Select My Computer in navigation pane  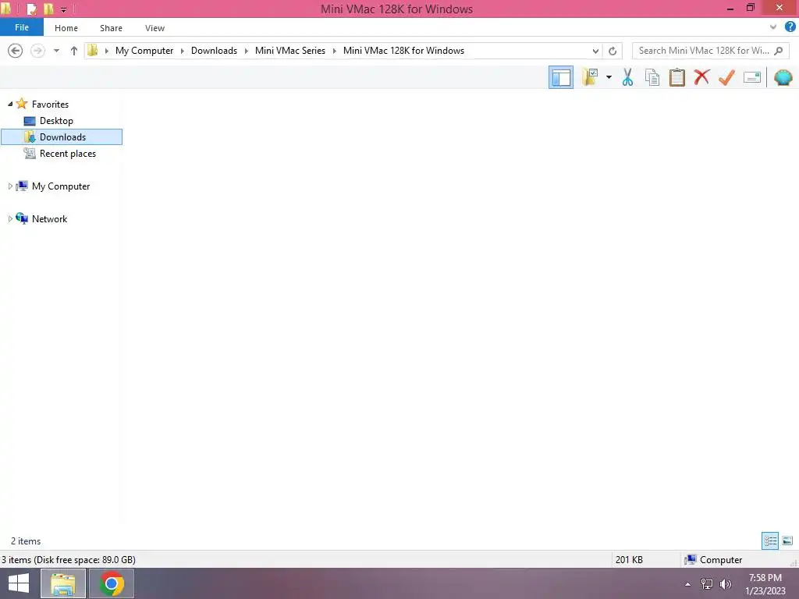[61, 186]
